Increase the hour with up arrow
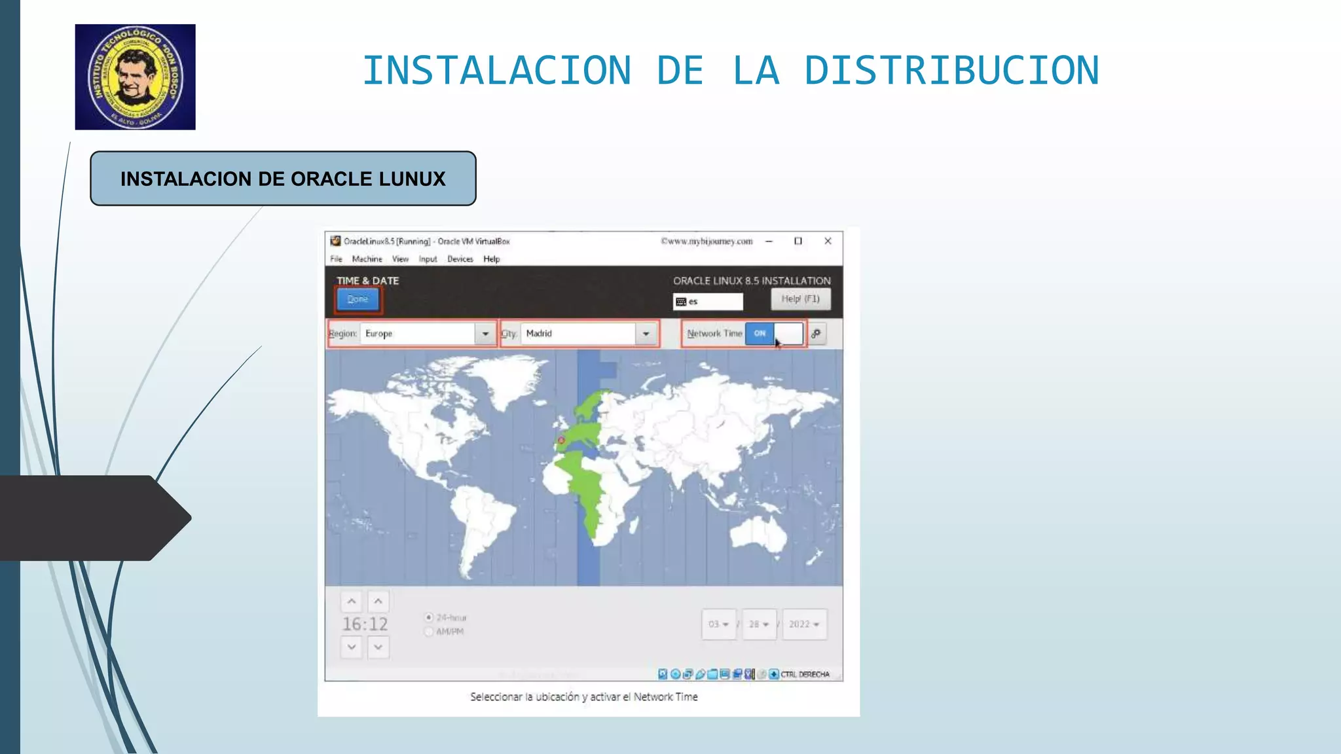This screenshot has height=754, width=1341. coord(352,601)
